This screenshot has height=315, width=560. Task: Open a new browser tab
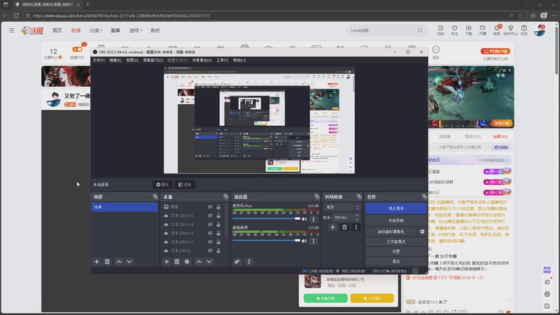(x=88, y=5)
